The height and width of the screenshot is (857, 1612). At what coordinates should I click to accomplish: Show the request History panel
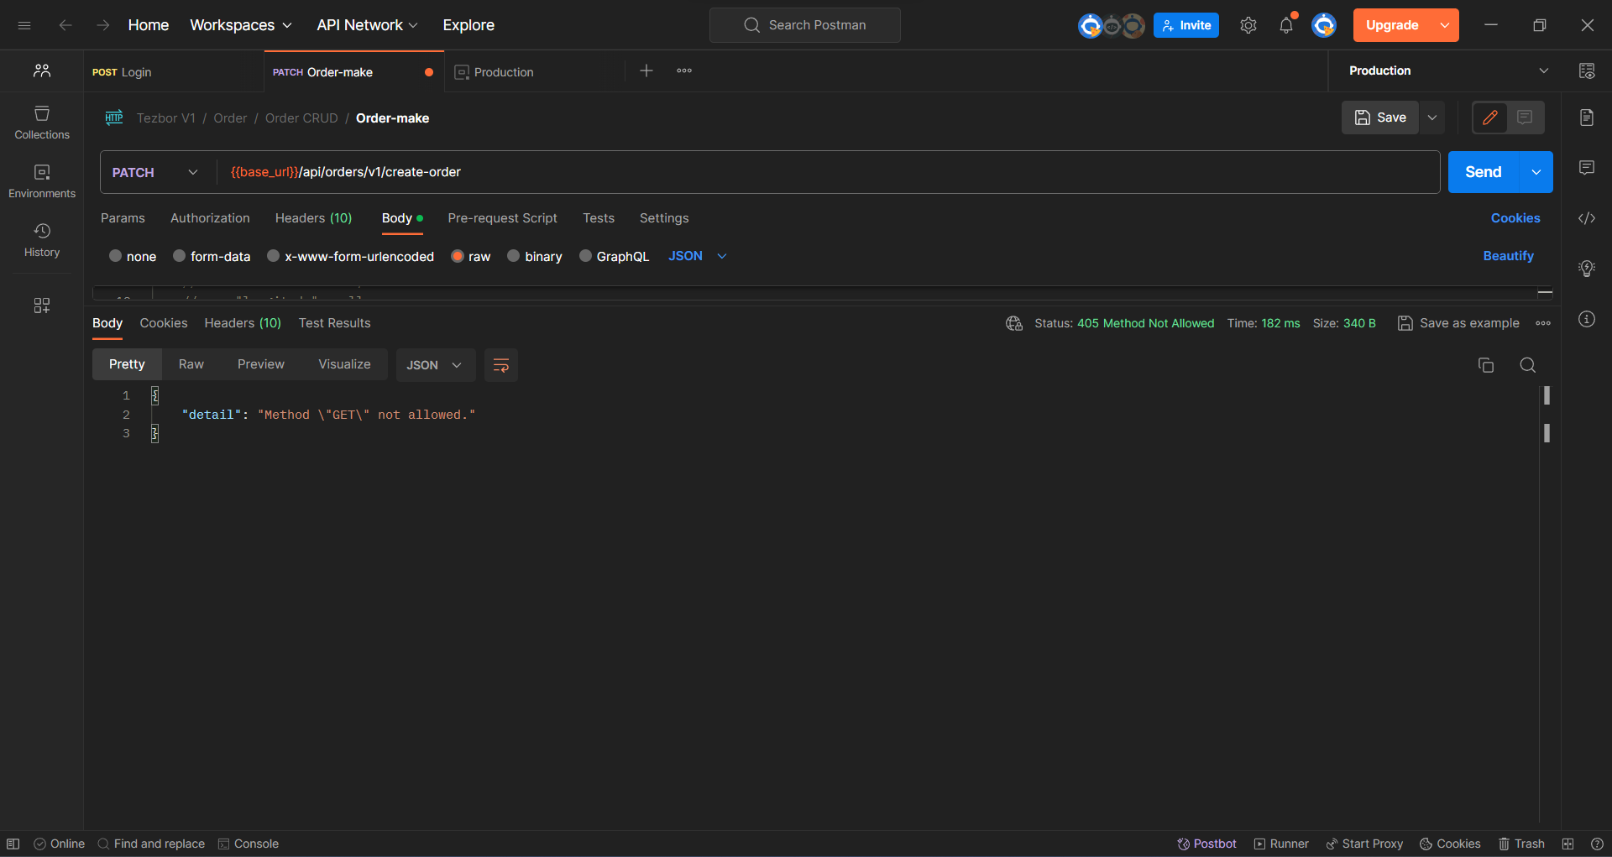41,238
